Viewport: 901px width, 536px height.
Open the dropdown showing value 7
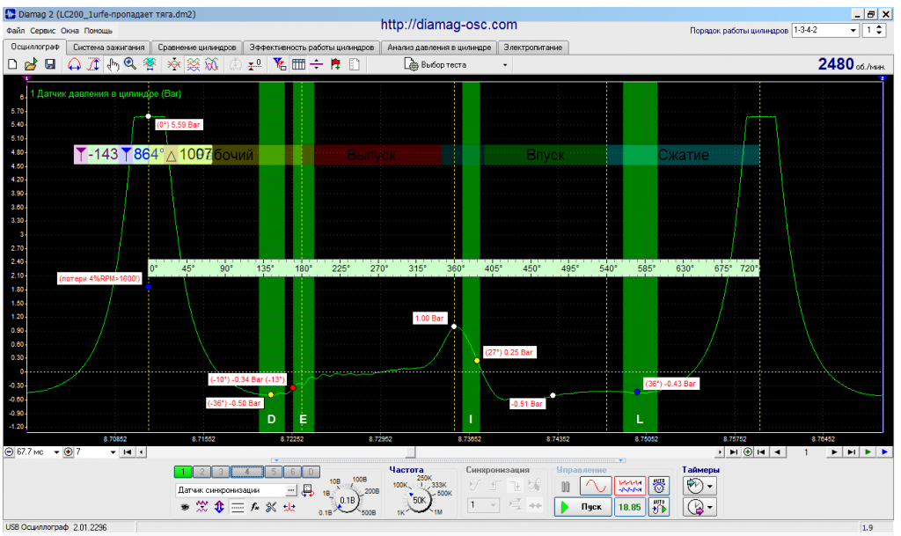(113, 452)
